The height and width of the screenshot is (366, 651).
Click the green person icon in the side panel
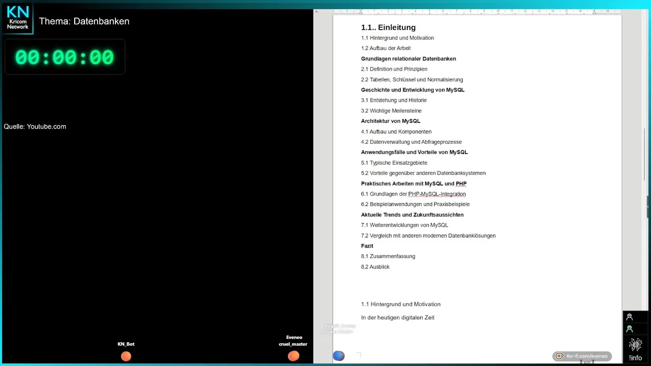(629, 329)
